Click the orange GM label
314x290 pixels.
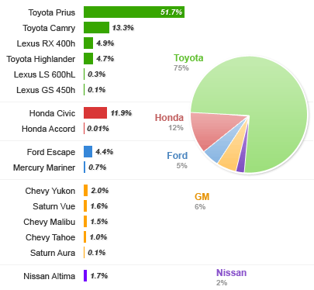coord(202,197)
